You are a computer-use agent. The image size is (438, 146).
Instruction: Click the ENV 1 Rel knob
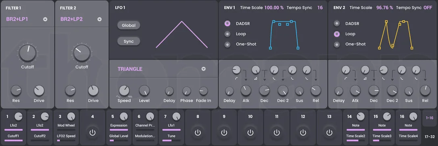coord(316,90)
